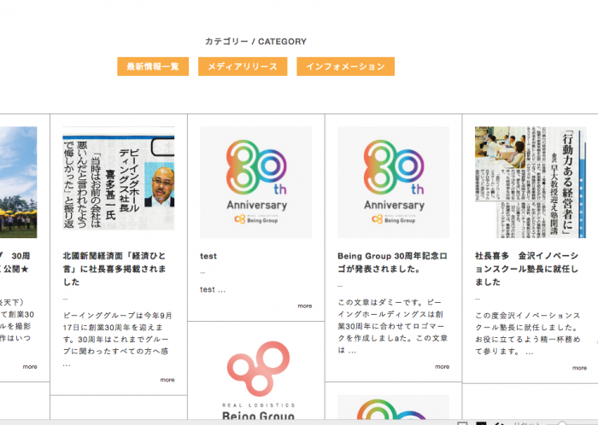
Task: Open the red Real Logistics Being Group logo thumbnail
Action: coord(258,378)
